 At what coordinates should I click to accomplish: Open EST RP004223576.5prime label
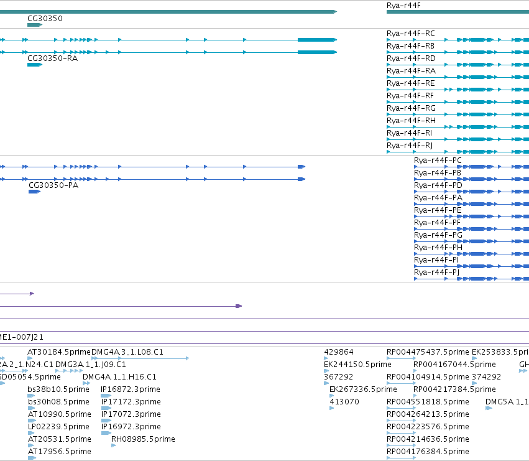click(428, 427)
